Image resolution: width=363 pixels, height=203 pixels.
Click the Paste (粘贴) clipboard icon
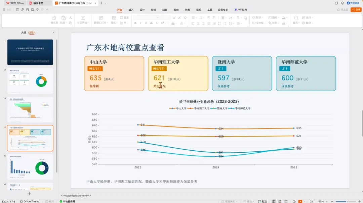tap(63, 18)
